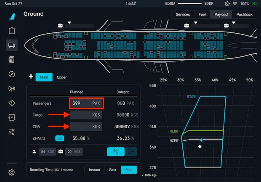The height and width of the screenshot is (182, 261).
Task: Switch to the Main deck view
Action: click(44, 77)
